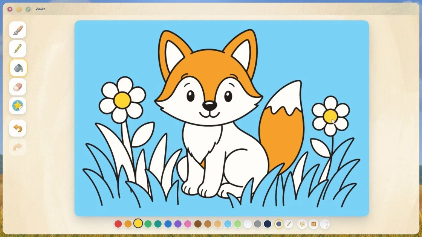Click the beige stamp icon in bottom bar
Viewport: 422px width, 237px height.
(302, 224)
